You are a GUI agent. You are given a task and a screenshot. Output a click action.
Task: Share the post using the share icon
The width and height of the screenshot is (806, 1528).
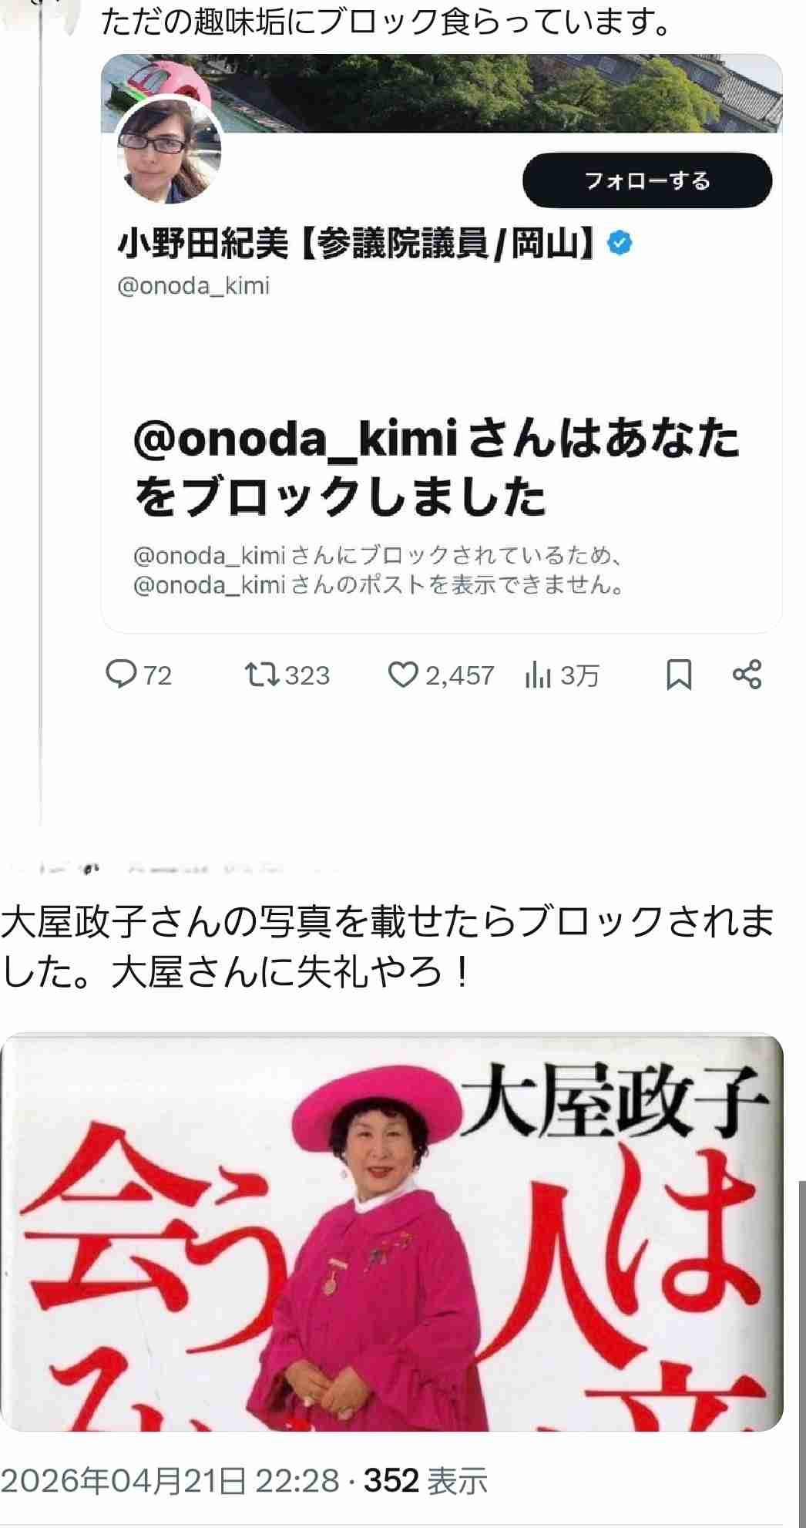coord(747,675)
